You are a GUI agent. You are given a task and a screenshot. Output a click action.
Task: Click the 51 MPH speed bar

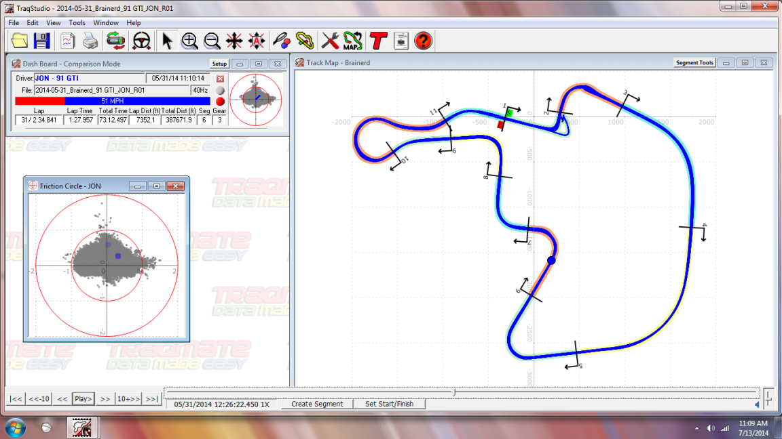[x=113, y=101]
